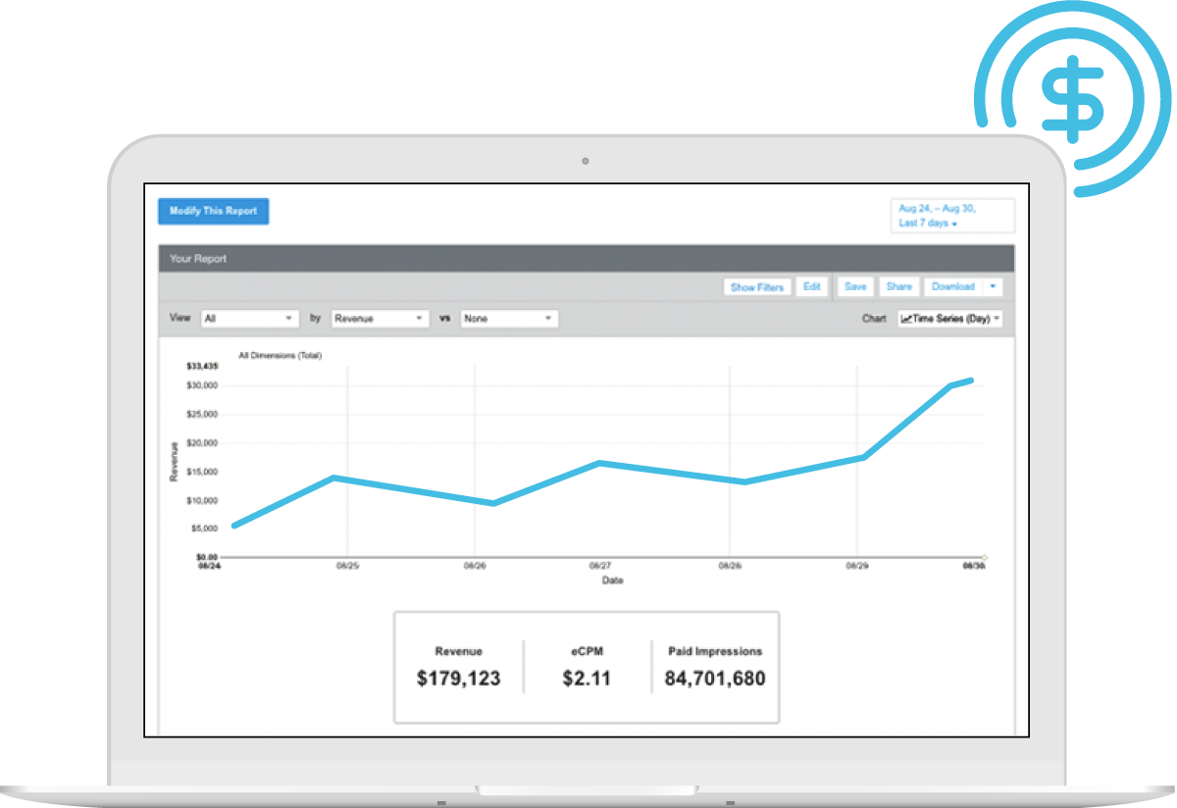
Task: Select the Your Report header bar
Action: point(586,259)
